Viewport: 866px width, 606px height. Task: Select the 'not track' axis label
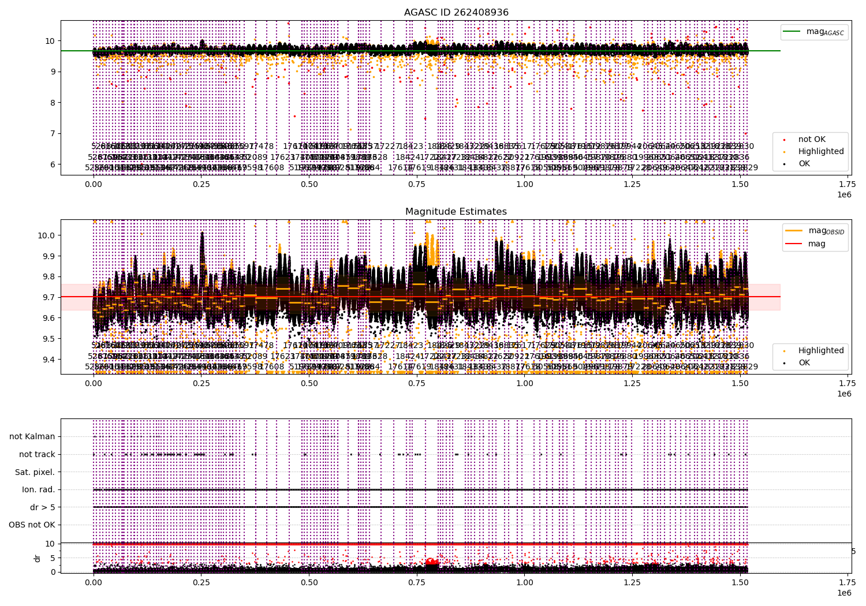point(37,454)
